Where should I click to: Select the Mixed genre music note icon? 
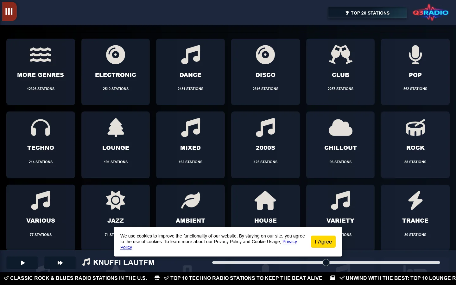tap(191, 128)
